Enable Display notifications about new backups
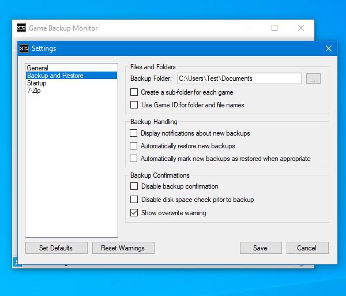This screenshot has height=296, width=346. pyautogui.click(x=134, y=133)
